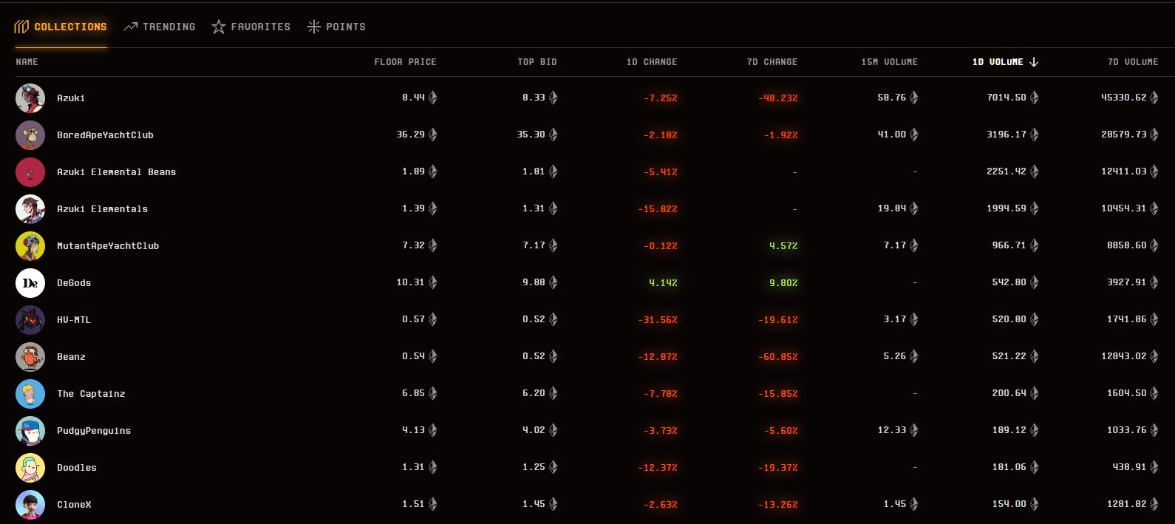Sort table by Name header
The image size is (1175, 524).
coord(27,62)
